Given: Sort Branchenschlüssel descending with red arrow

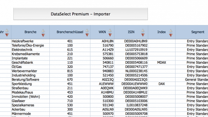Looking at the screenshot, I should pos(87,35).
